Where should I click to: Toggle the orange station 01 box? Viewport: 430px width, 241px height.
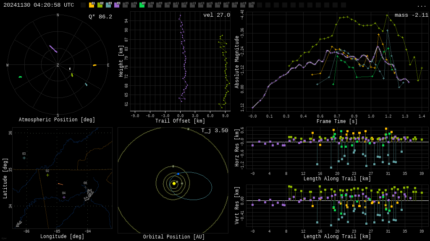92,5
